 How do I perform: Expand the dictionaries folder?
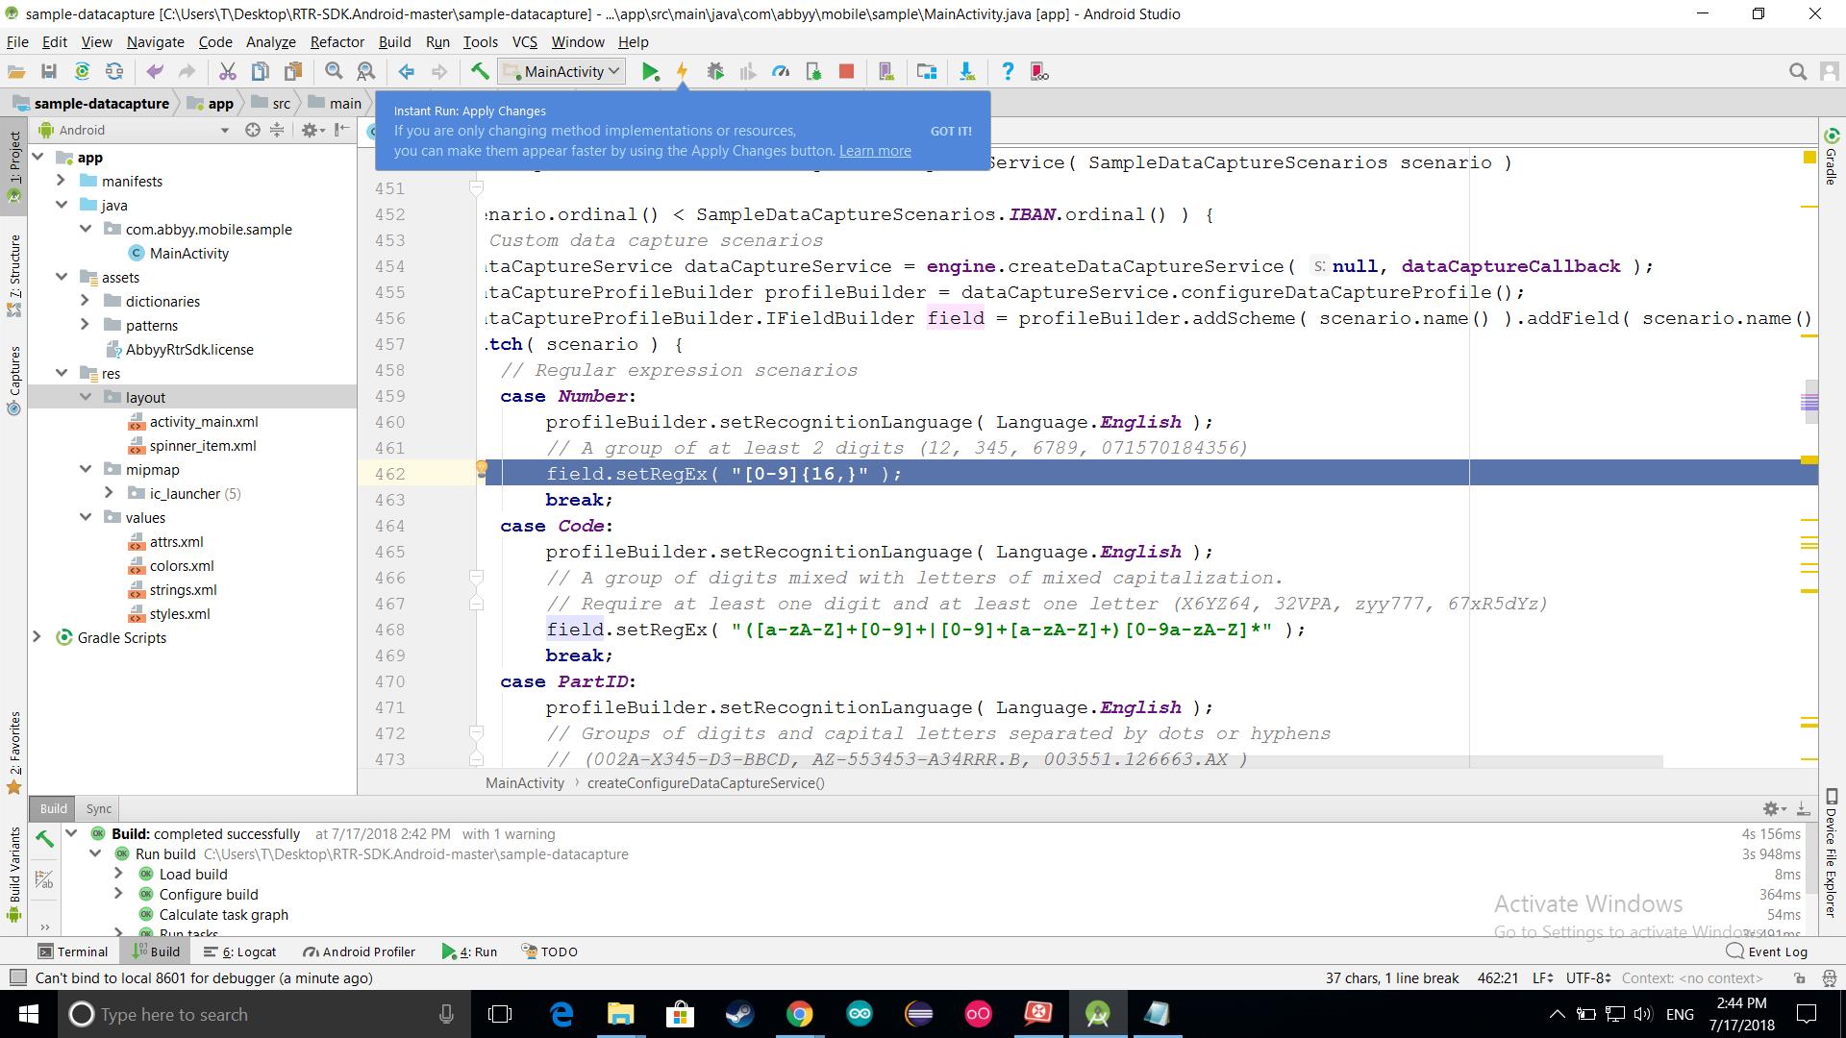(x=85, y=301)
